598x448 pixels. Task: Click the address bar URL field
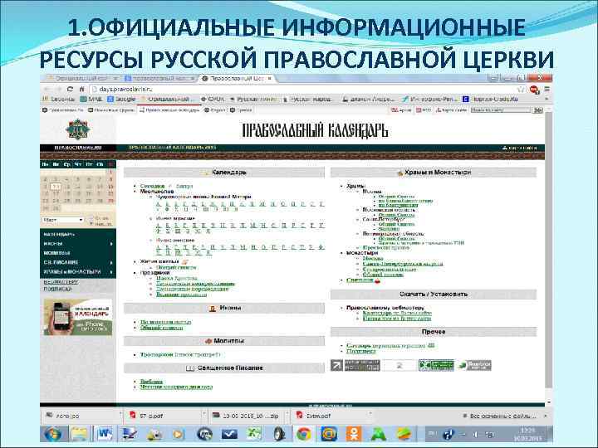click(303, 89)
